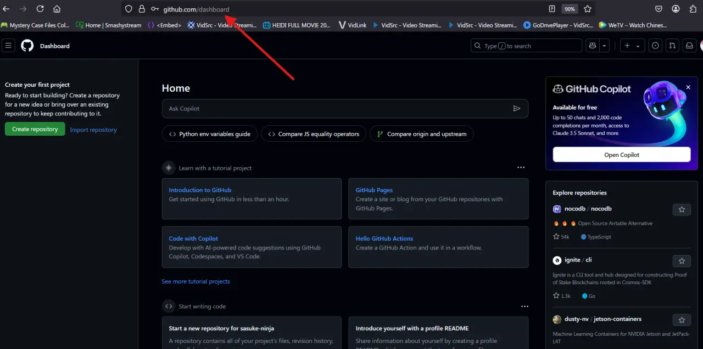Screen dimensions: 703x349
Task: Open WeTV – Watch Chinese bookmark
Action: pyautogui.click(x=632, y=25)
